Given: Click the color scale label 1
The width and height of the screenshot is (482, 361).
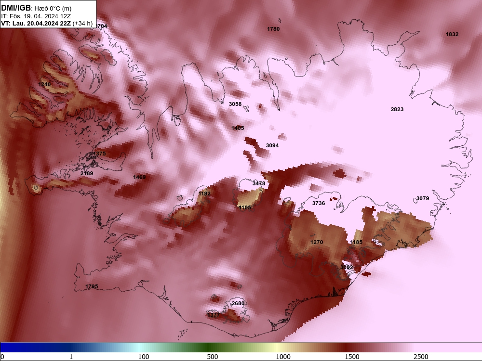Looking at the screenshot, I should click(71, 357).
